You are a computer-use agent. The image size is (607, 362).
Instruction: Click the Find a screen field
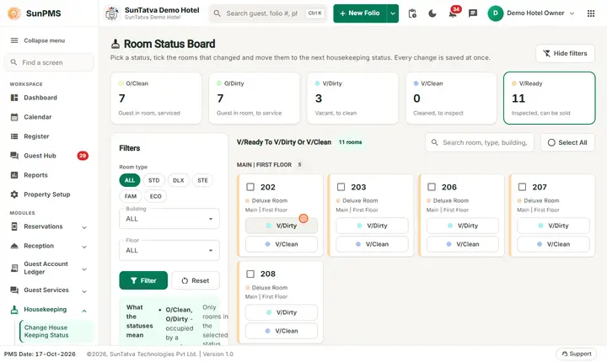49,62
